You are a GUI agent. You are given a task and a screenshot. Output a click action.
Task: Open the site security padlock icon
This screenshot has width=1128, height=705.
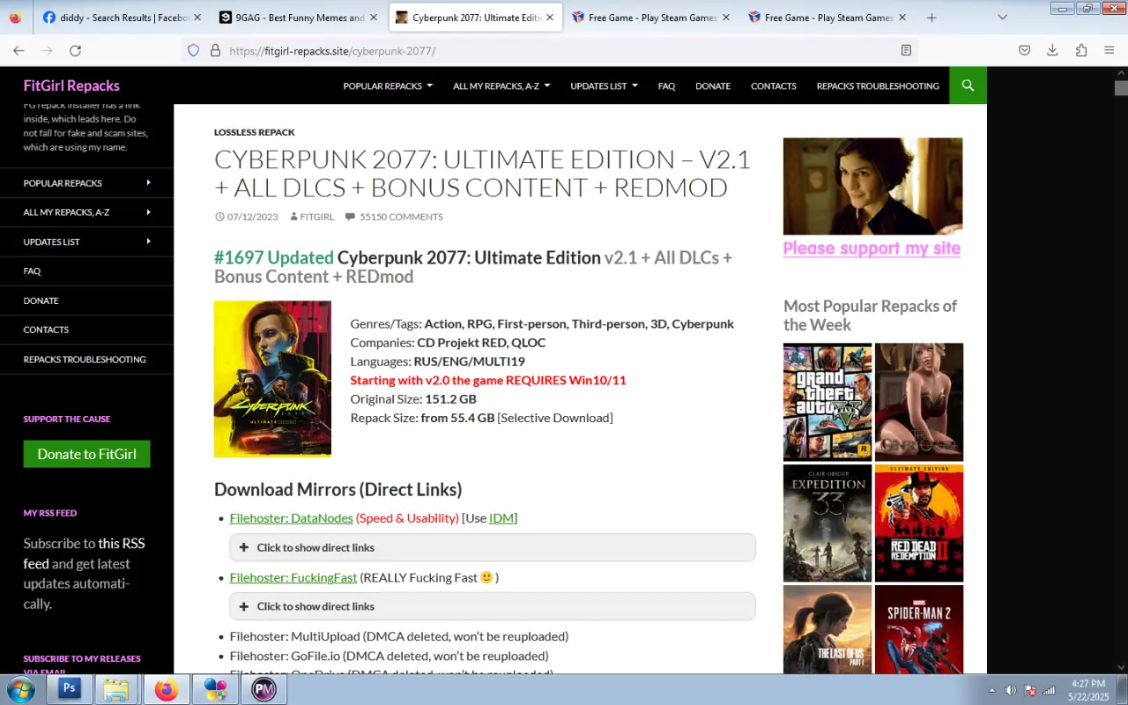click(x=215, y=50)
